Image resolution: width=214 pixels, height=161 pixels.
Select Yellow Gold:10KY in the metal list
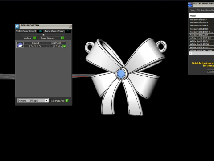(202, 22)
